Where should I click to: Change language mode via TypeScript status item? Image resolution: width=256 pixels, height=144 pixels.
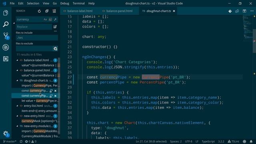[x=208, y=141]
